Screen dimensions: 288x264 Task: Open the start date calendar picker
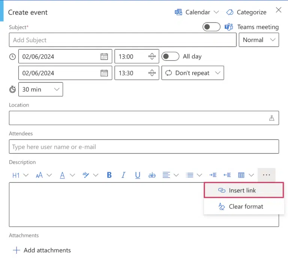pyautogui.click(x=104, y=57)
